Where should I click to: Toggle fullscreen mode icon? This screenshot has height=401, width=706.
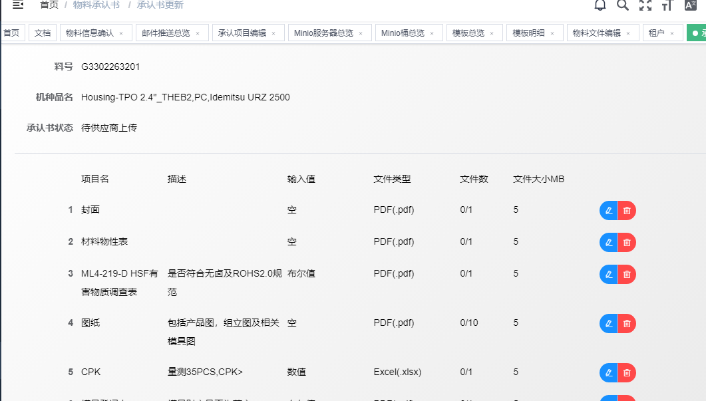coord(645,5)
